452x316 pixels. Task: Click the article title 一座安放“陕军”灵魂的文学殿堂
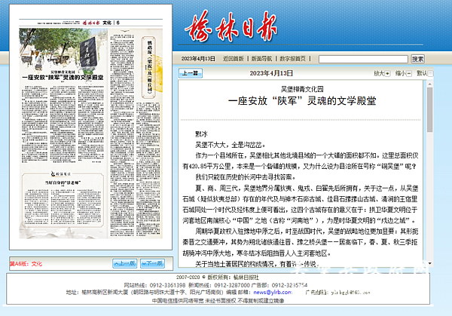click(x=302, y=101)
